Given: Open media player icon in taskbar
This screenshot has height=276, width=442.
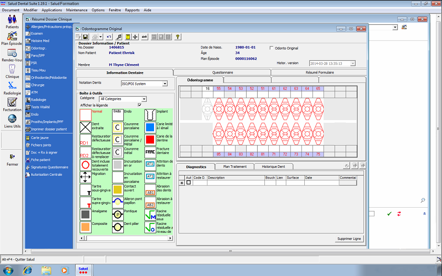Looking at the screenshot, I should pyautogui.click(x=65, y=271).
